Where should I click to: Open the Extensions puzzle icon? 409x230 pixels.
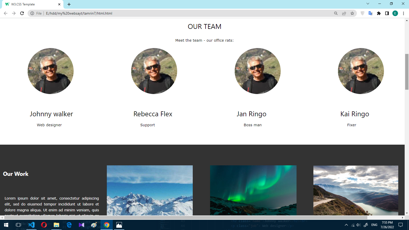click(379, 13)
